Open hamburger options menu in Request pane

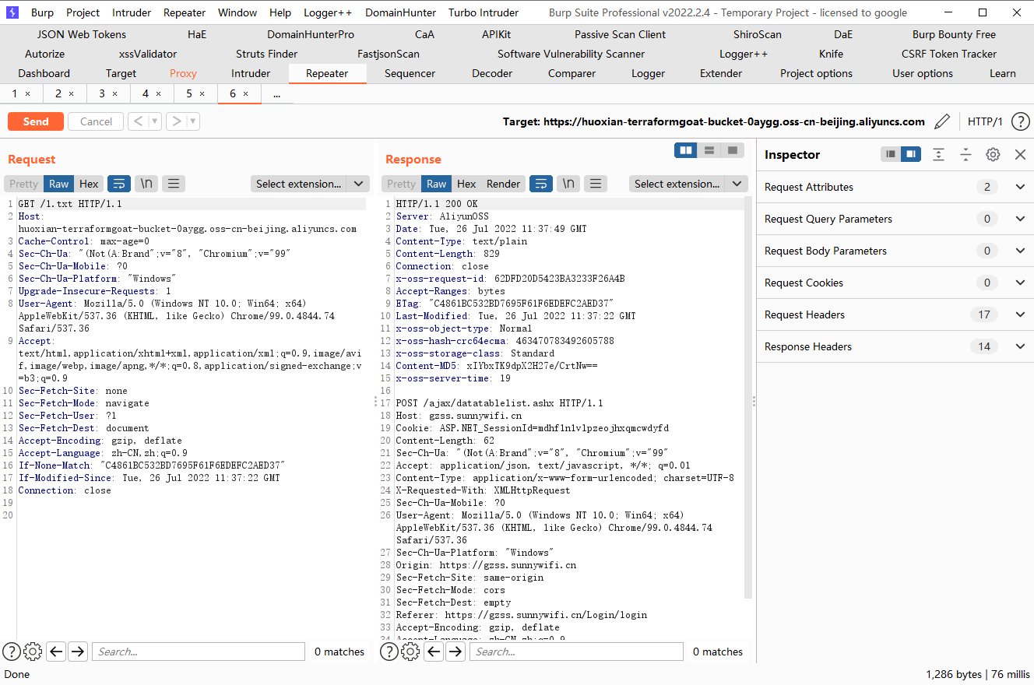pyautogui.click(x=174, y=184)
